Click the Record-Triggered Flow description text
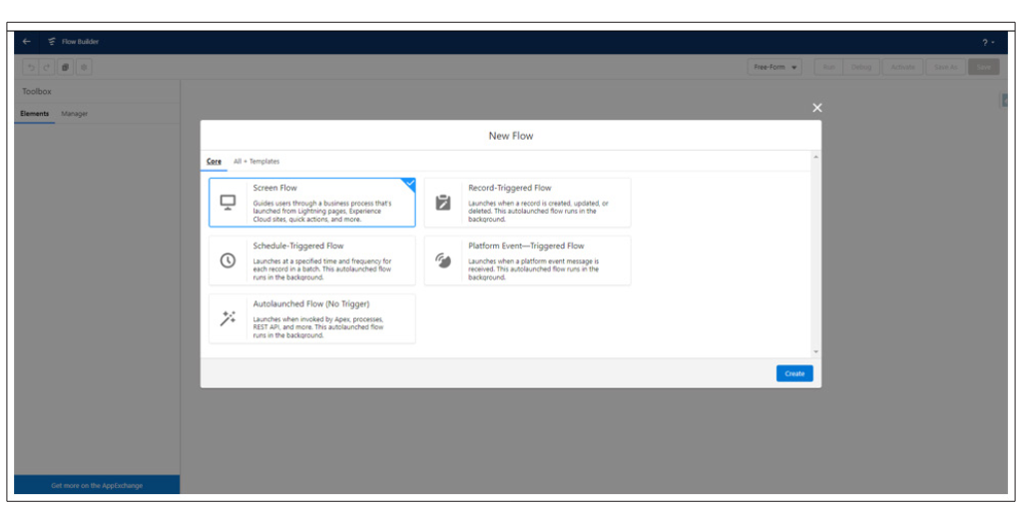The width and height of the screenshot is (1025, 511). coord(539,211)
